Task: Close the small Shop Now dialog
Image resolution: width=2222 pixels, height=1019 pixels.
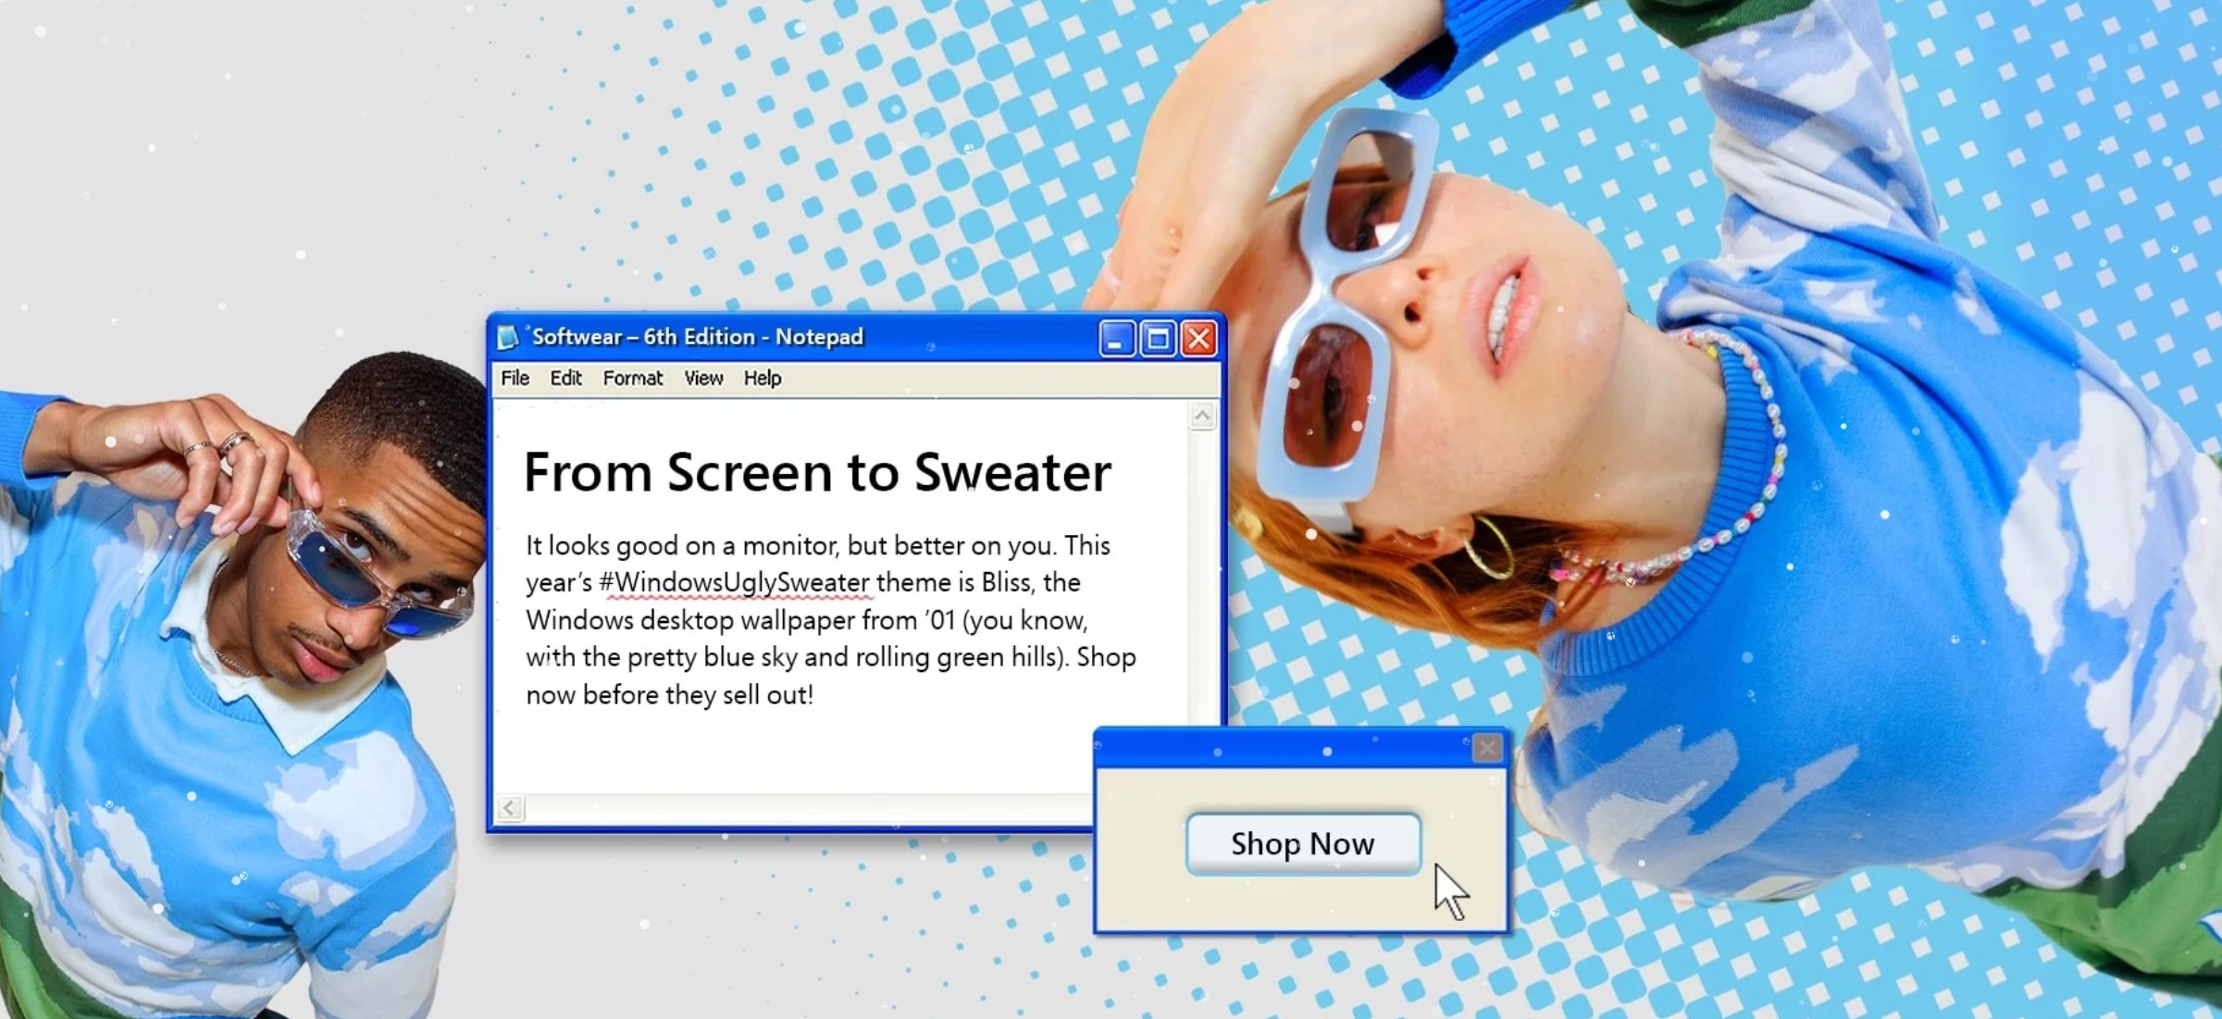Action: point(1486,748)
